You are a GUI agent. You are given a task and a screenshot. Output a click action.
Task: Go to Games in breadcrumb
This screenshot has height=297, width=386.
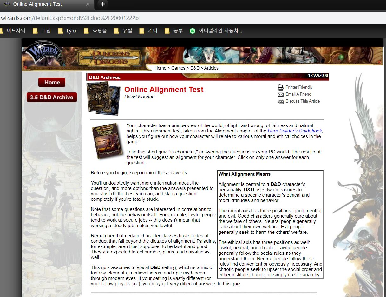pyautogui.click(x=178, y=68)
